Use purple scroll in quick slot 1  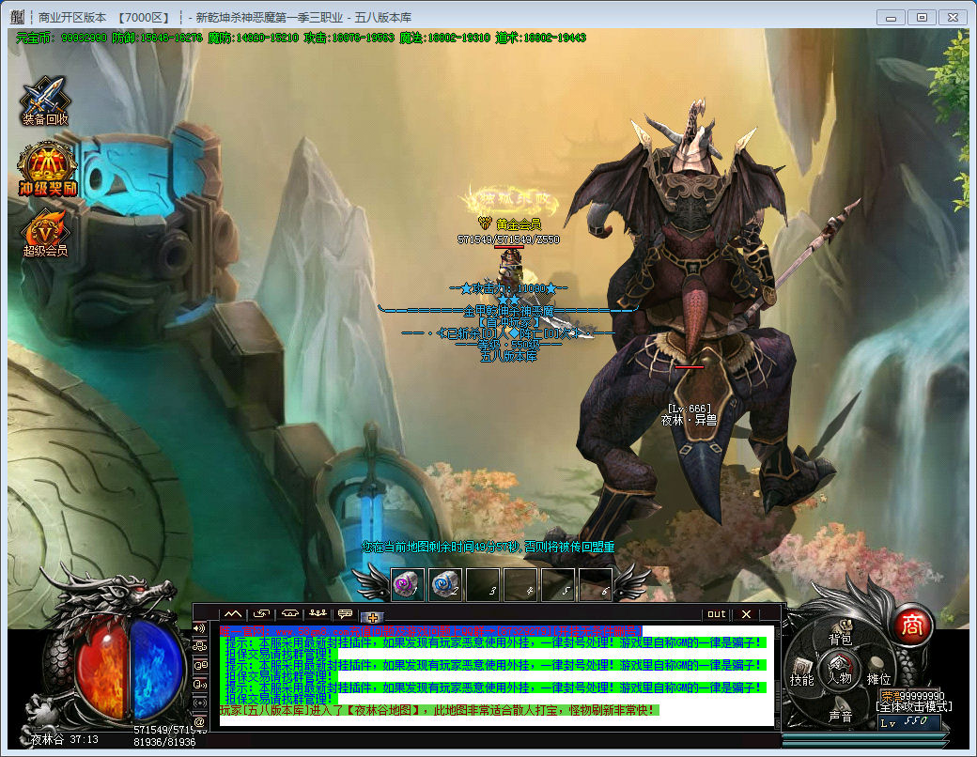[408, 584]
